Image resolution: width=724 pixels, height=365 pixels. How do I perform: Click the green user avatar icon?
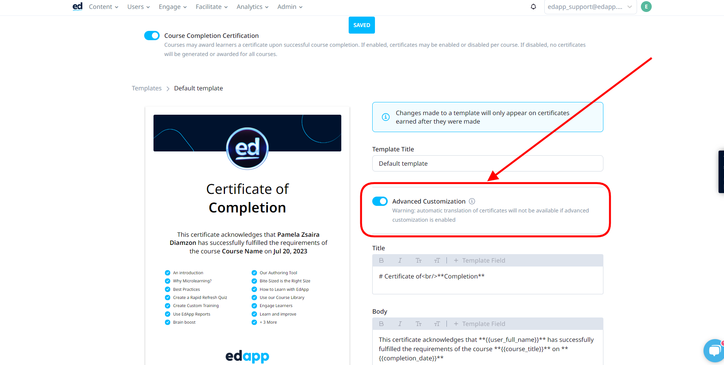click(x=646, y=7)
